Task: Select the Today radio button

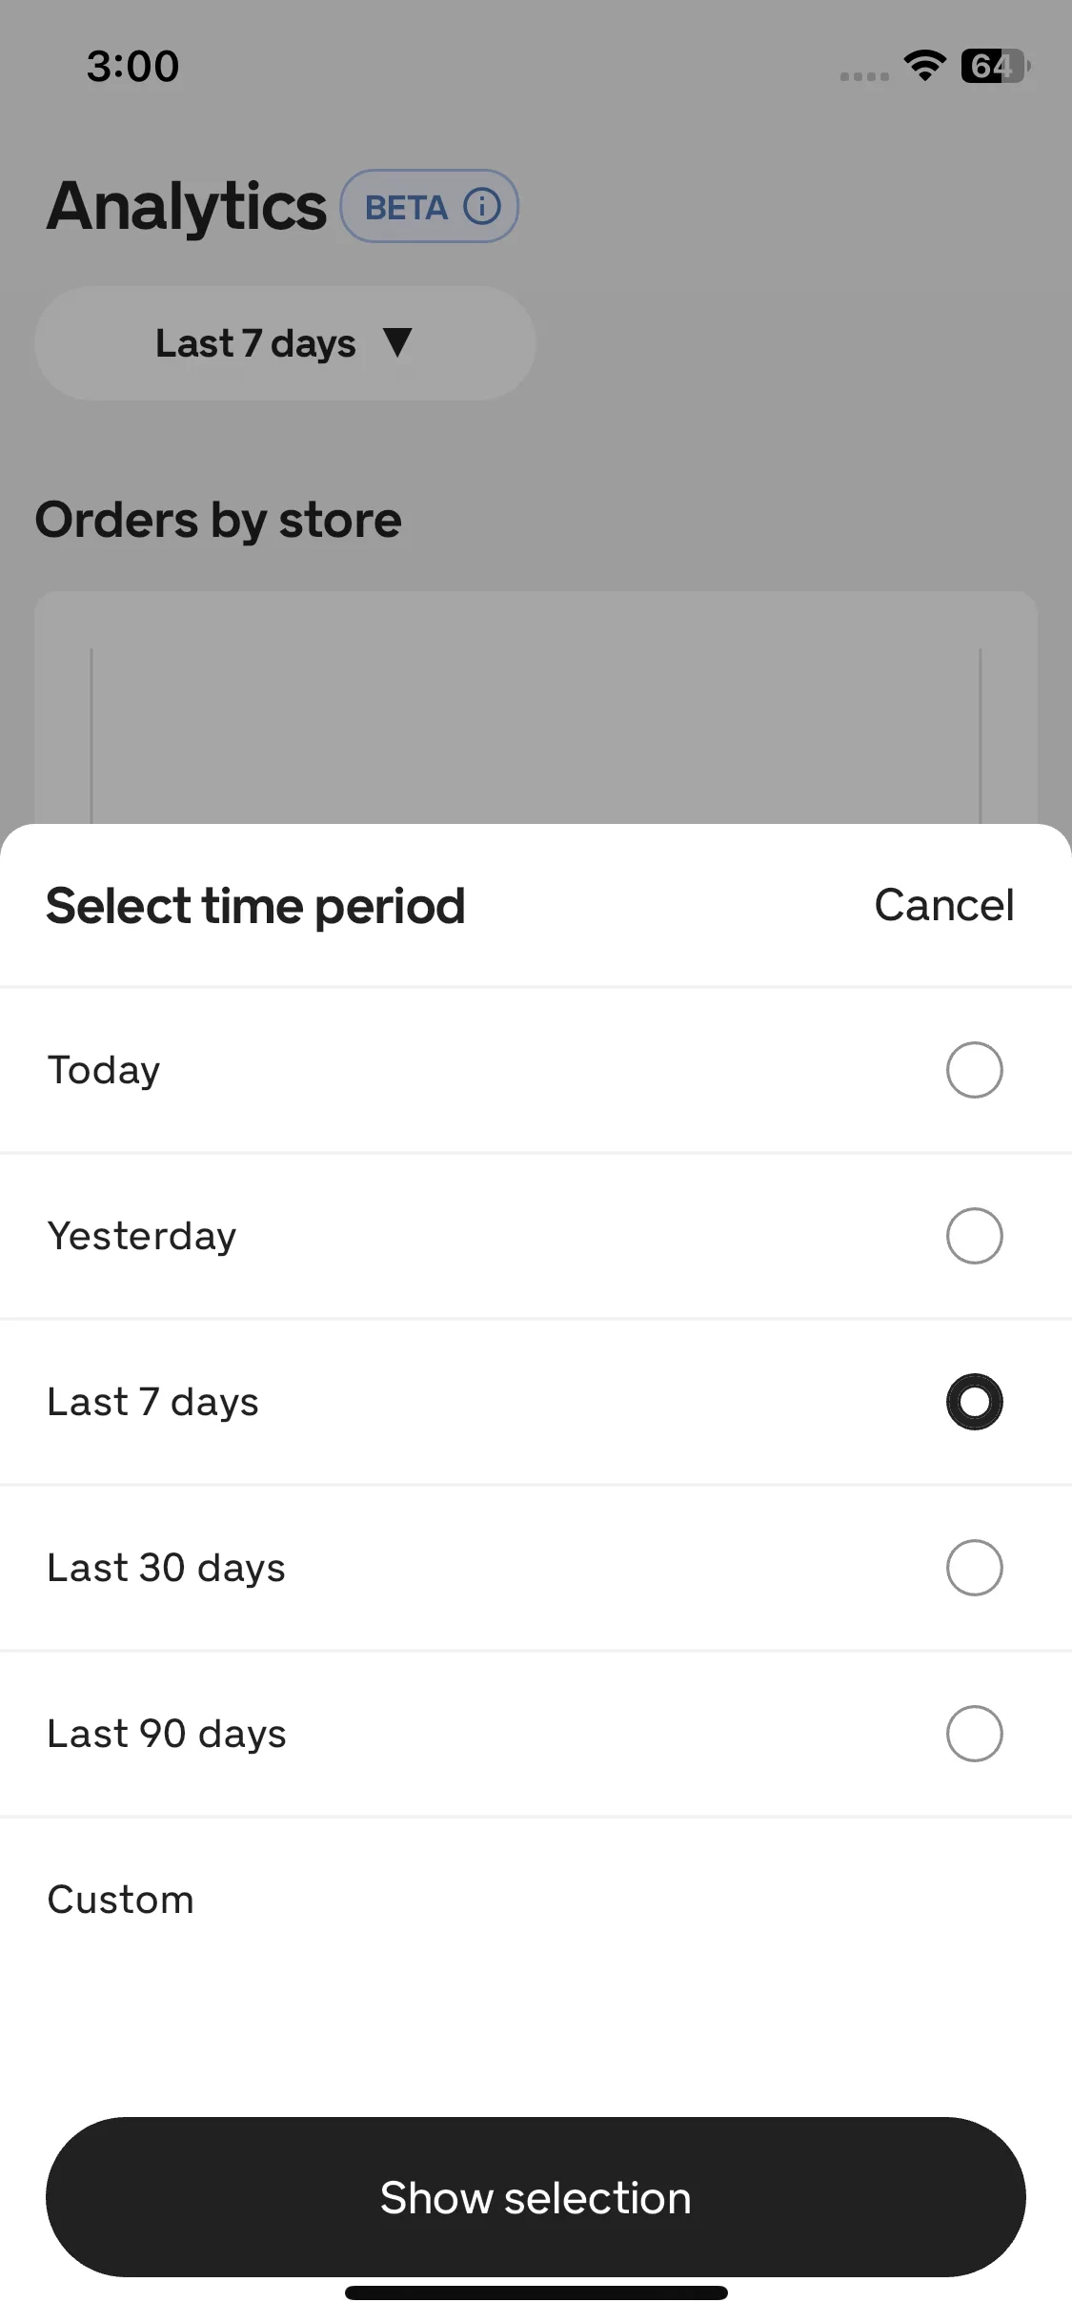Action: 974,1070
